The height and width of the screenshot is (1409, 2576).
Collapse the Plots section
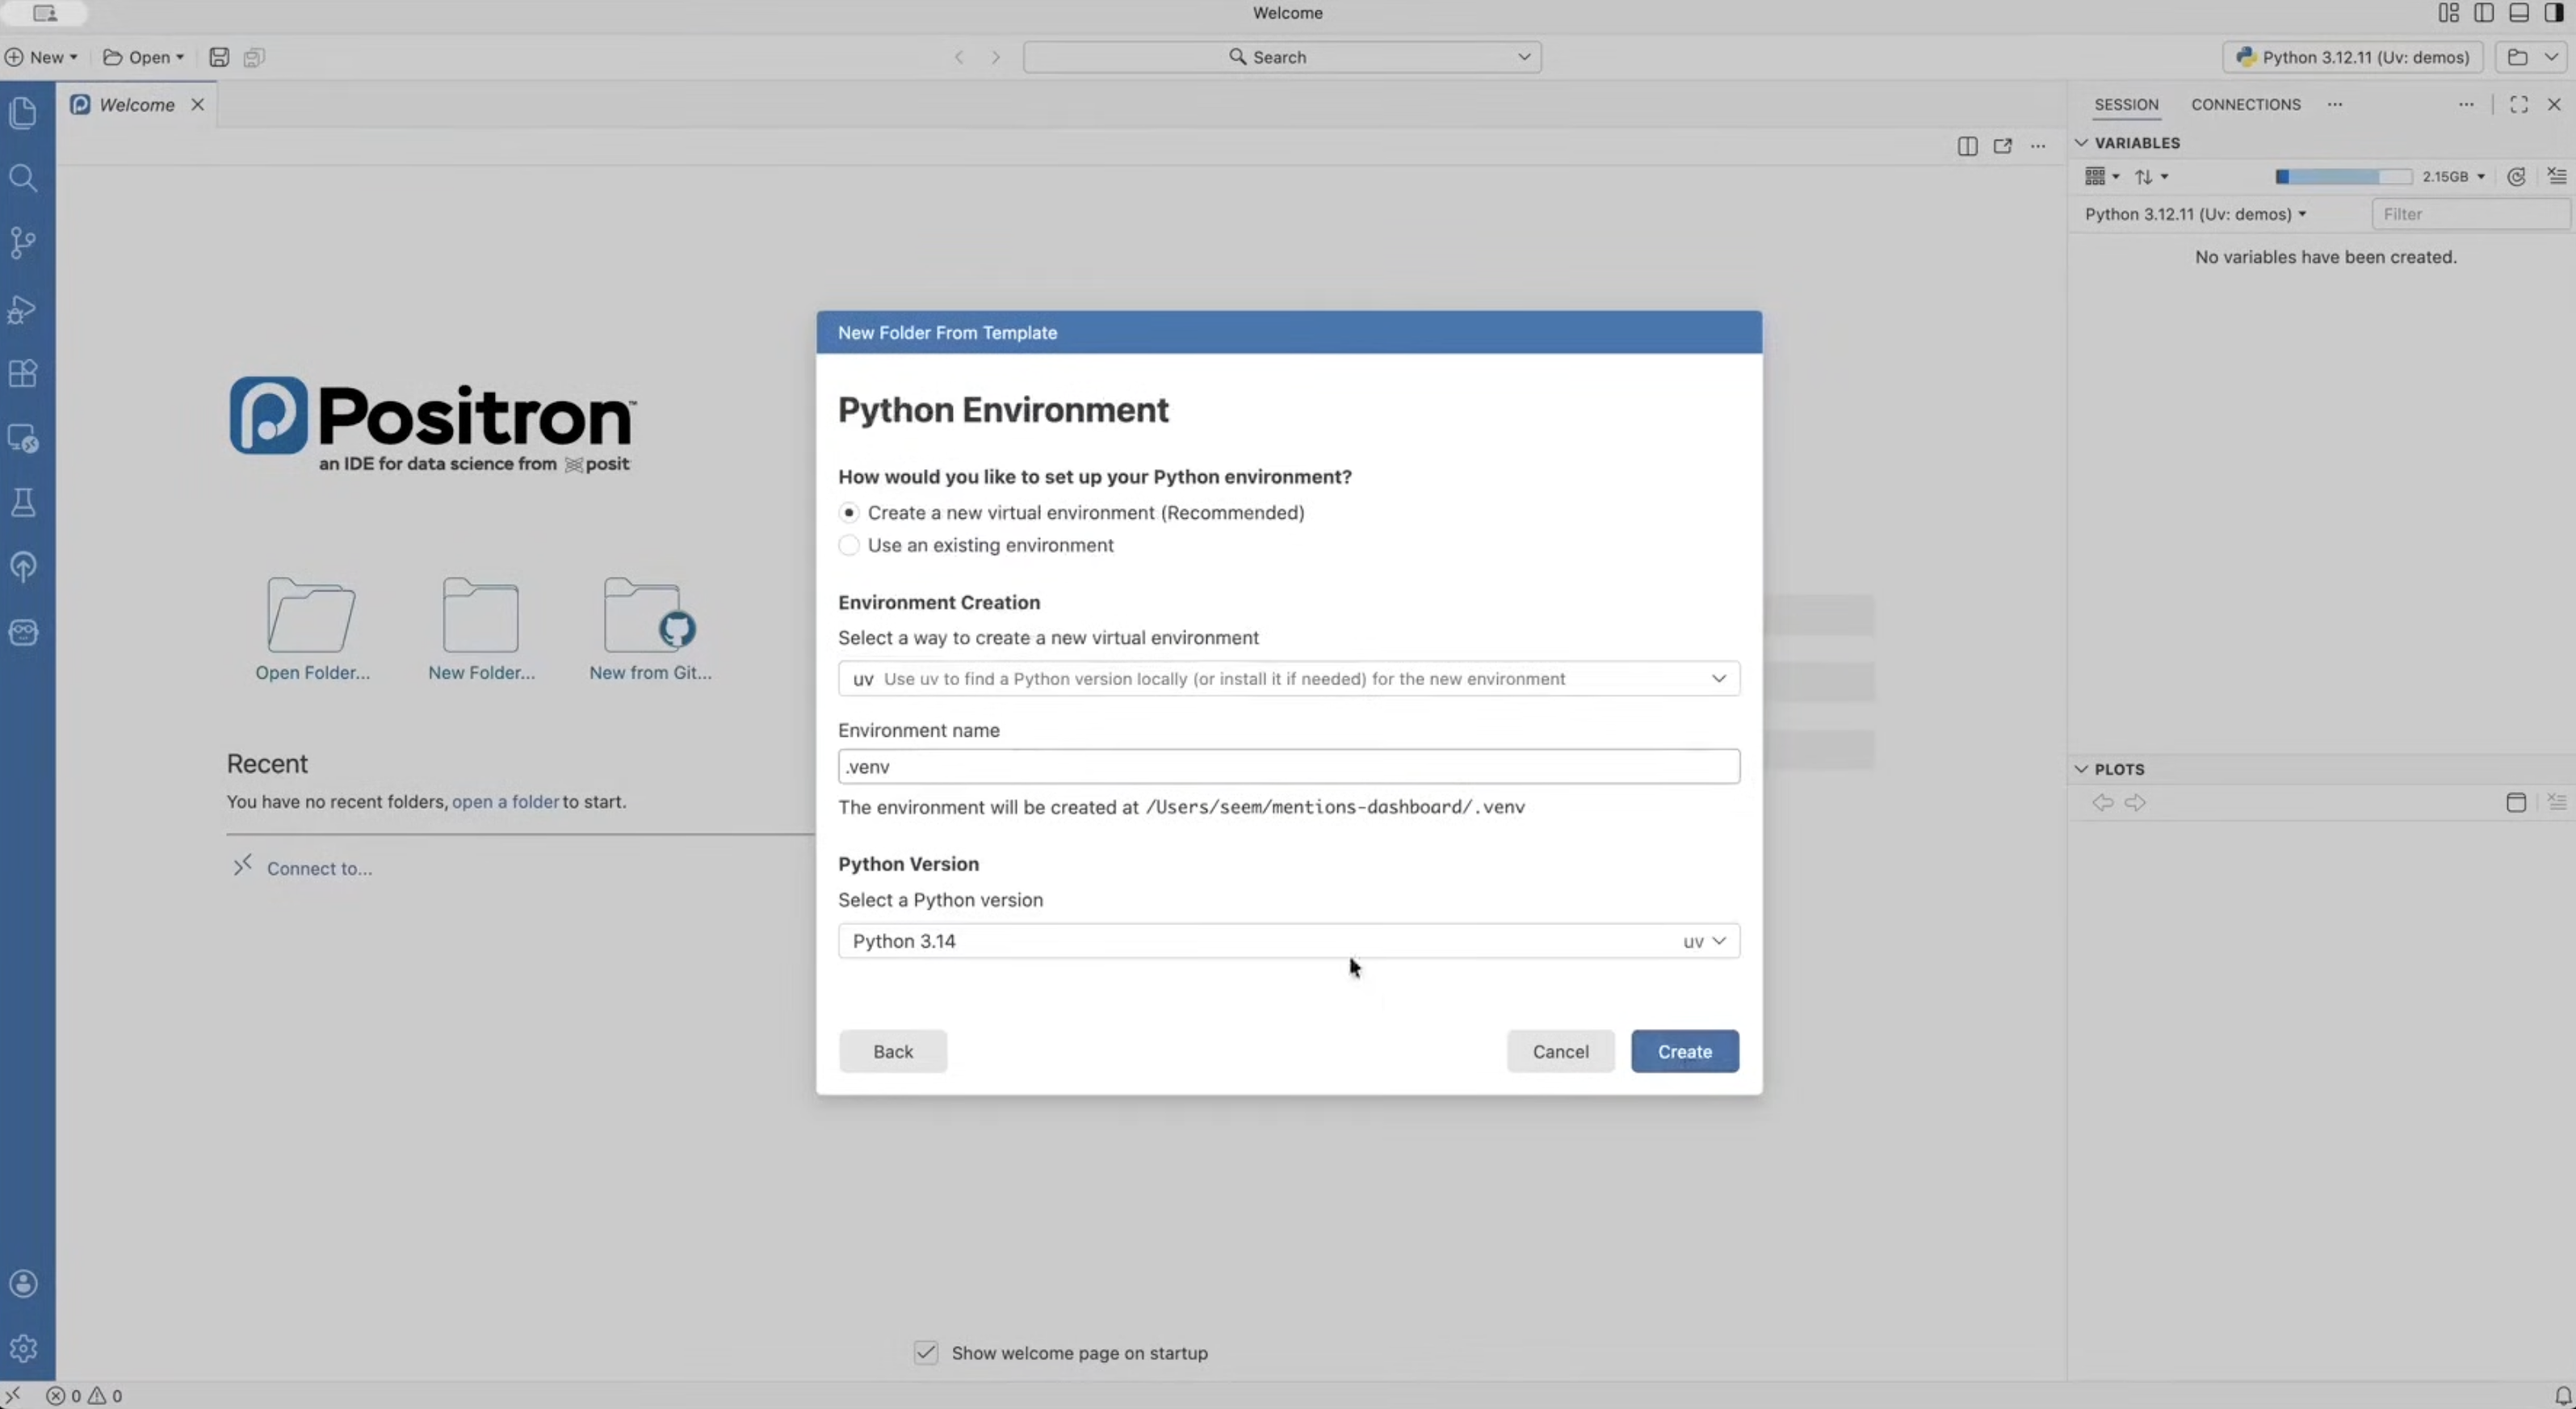click(2081, 768)
